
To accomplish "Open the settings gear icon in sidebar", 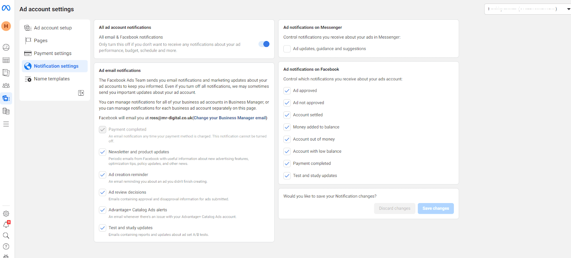I will click(6, 214).
